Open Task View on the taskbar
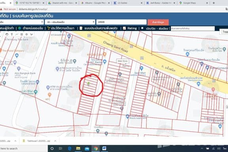This screenshot has height=152, width=228. pyautogui.click(x=60, y=148)
